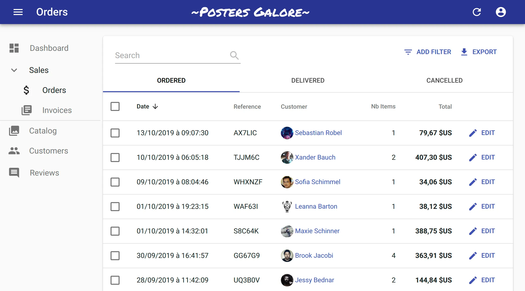
Task: Click the Dashboard grid icon
Action: 14,48
